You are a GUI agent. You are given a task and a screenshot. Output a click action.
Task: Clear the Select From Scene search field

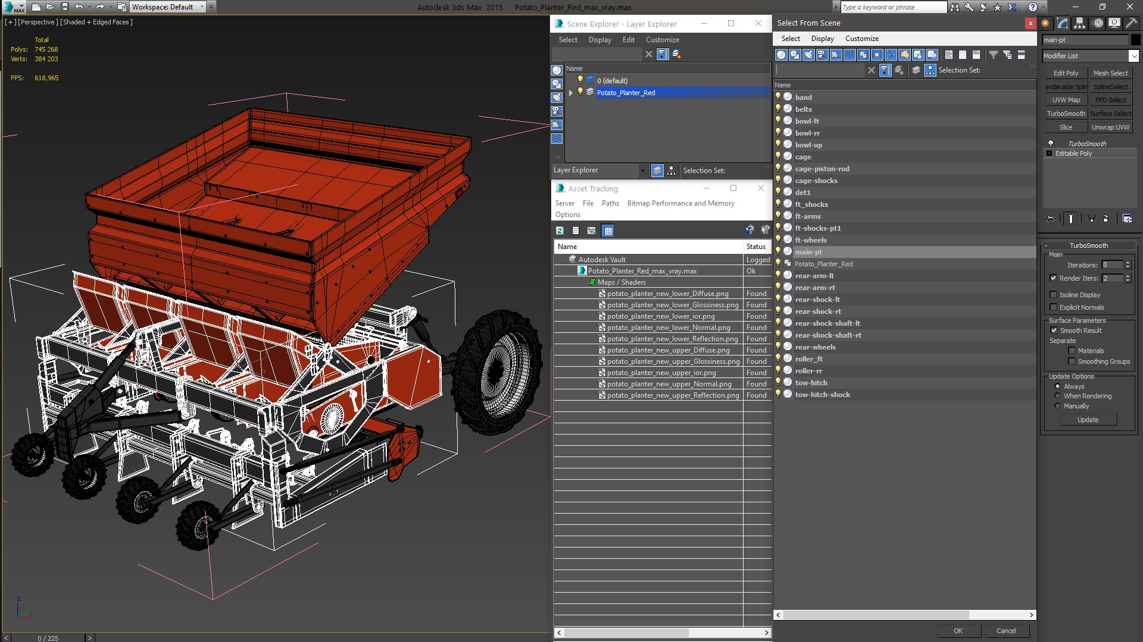click(872, 70)
